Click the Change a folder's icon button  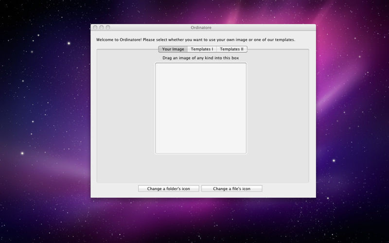(x=168, y=189)
